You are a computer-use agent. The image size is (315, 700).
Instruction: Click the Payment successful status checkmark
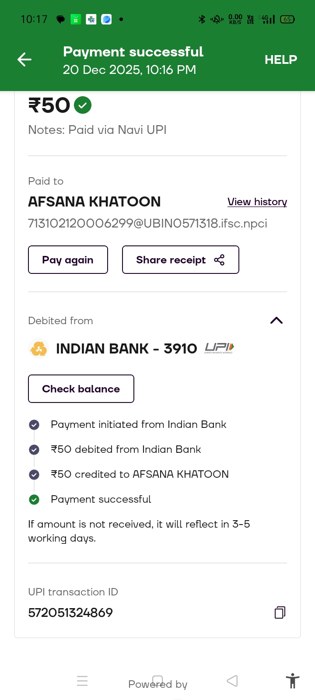[x=34, y=500]
